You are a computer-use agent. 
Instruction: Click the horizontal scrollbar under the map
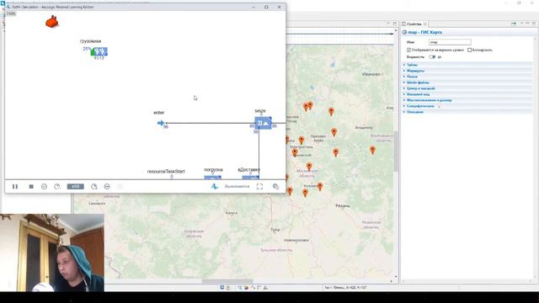227,281
